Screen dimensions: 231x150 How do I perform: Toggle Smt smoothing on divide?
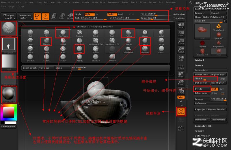214,89
